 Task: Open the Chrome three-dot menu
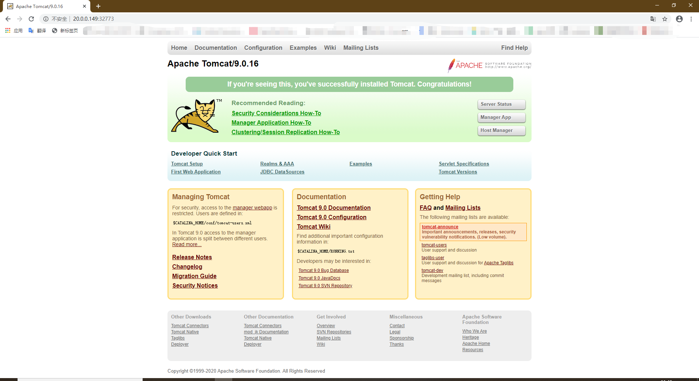tap(691, 19)
